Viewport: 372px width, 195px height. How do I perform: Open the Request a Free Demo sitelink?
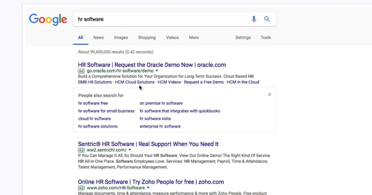tap(204, 82)
